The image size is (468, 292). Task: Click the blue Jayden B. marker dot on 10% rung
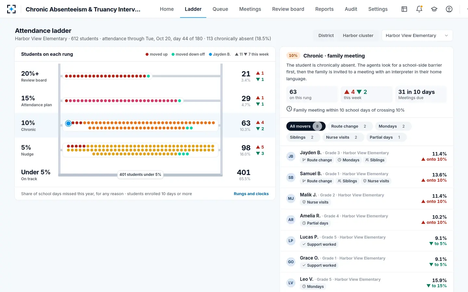tap(68, 123)
